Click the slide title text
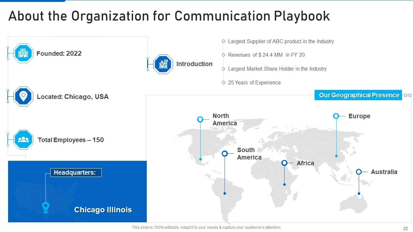Screen dimensions: 413x232 tap(169, 16)
